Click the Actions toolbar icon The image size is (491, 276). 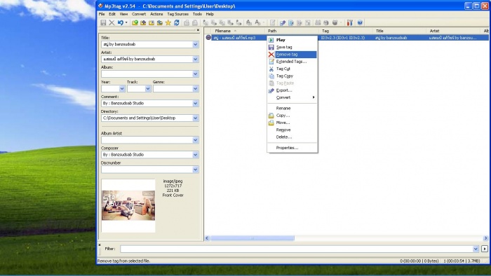click(x=249, y=22)
